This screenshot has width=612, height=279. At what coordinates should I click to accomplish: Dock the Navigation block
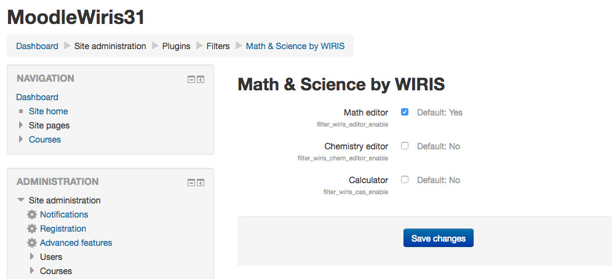pos(201,79)
